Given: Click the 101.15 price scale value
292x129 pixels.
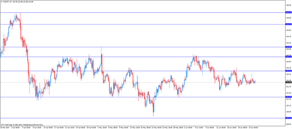Looking at the screenshot, I should pos(288,106).
